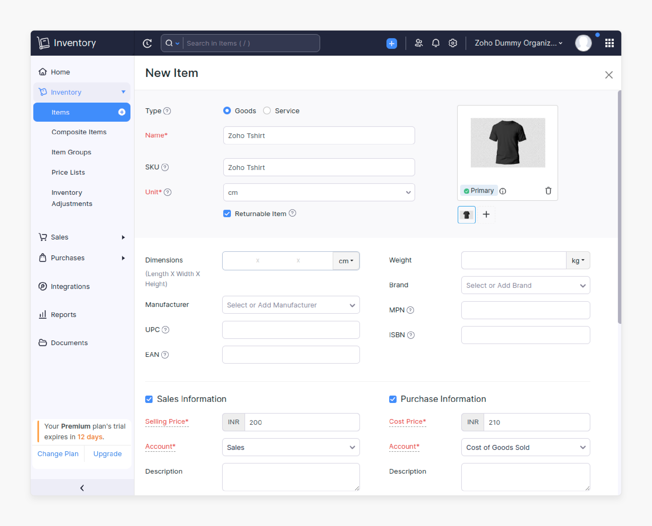
Task: Click the SKU input field
Action: [319, 167]
